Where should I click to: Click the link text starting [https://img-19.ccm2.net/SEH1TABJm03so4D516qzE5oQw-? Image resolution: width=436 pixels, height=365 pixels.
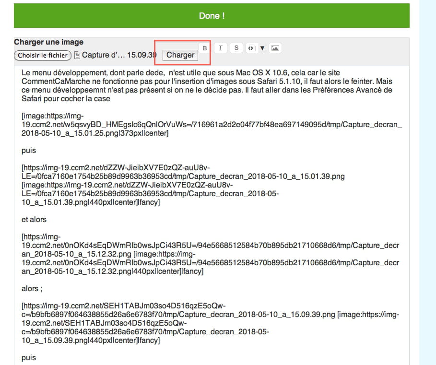210,323
